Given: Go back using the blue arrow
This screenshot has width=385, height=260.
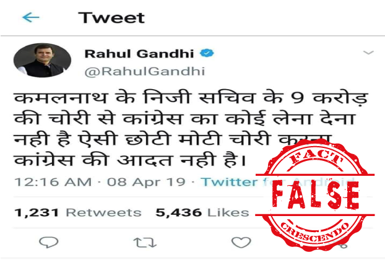Looking at the screenshot, I should point(31,17).
